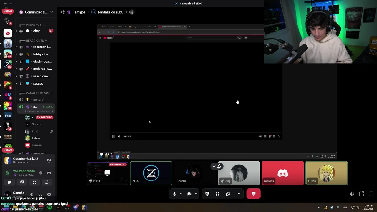Open the lobbys-fac... channel
The height and width of the screenshot is (212, 377).
tap(36, 54)
